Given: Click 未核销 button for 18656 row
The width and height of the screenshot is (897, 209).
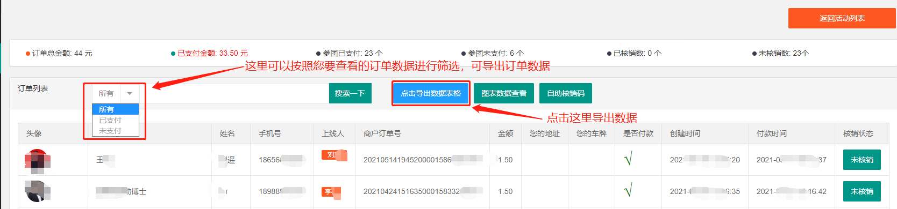Looking at the screenshot, I should click(x=862, y=160).
